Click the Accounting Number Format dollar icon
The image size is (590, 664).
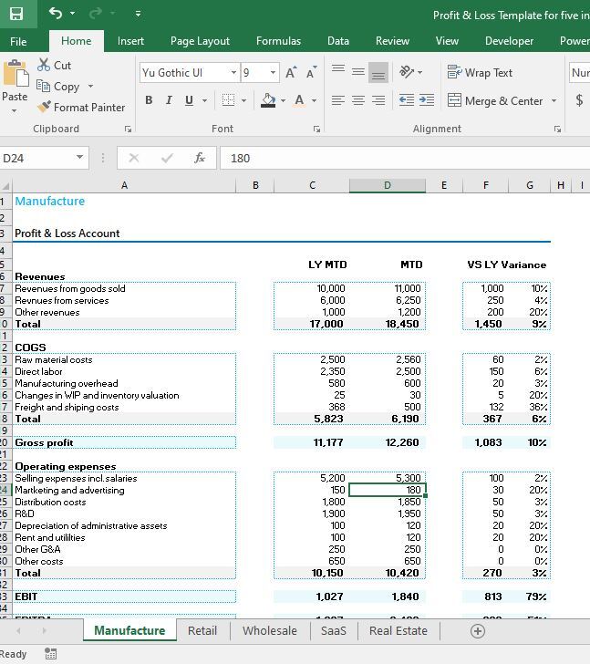click(579, 100)
